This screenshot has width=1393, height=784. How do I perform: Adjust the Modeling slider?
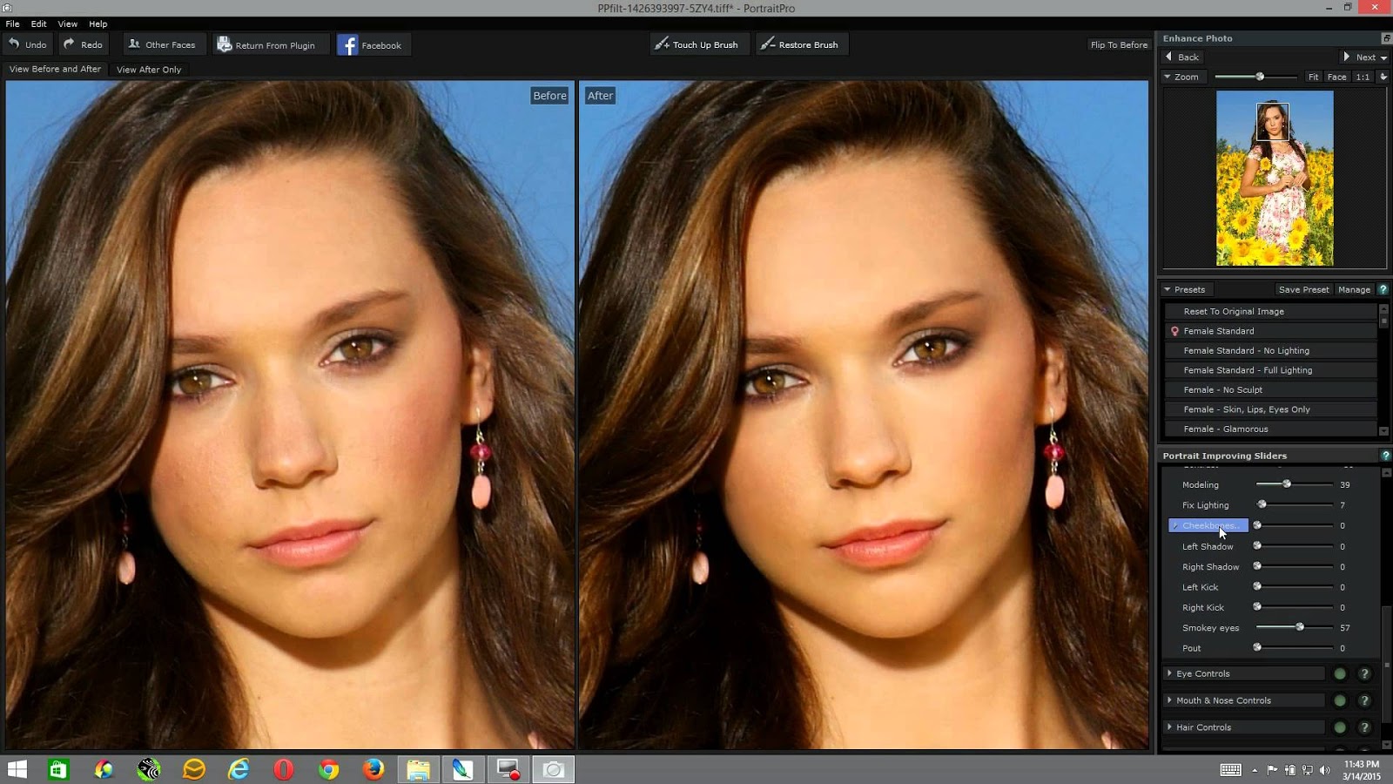(1286, 484)
